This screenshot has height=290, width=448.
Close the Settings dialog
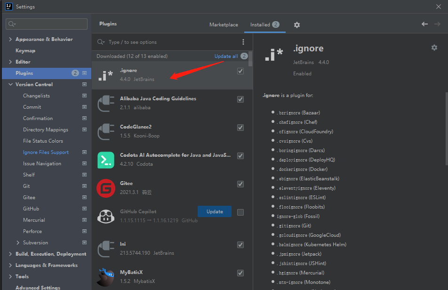438,7
